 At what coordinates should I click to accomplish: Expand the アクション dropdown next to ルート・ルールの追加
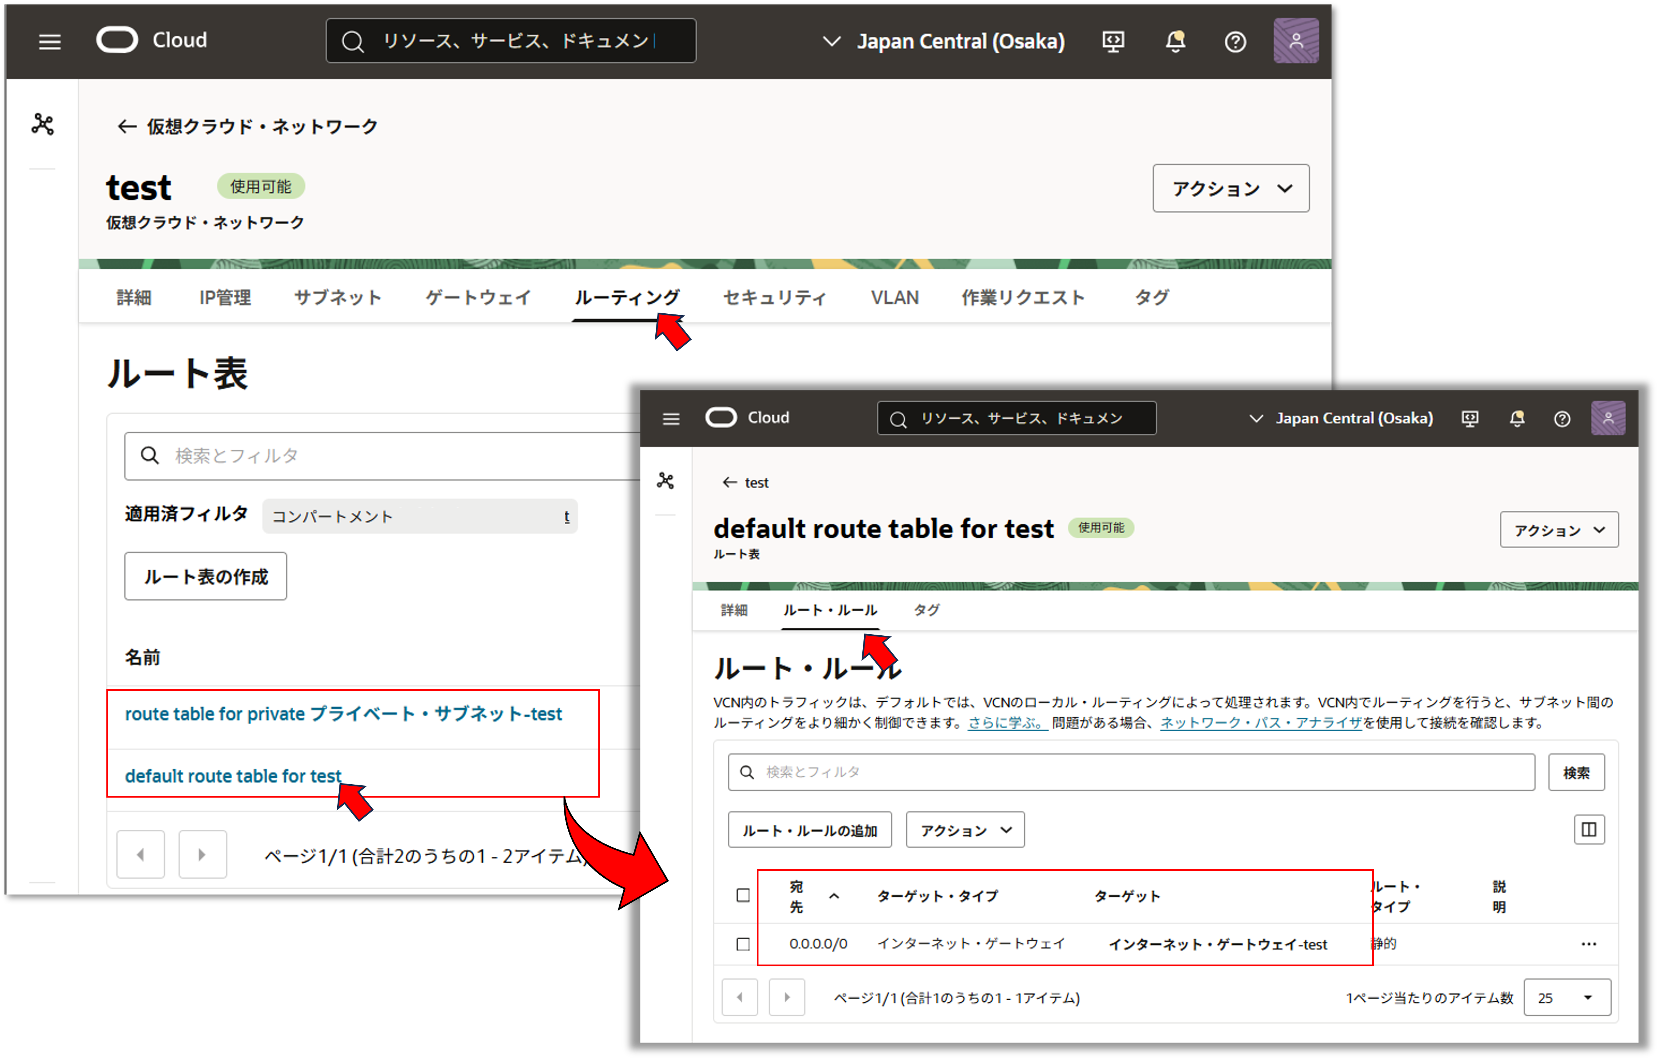point(965,830)
